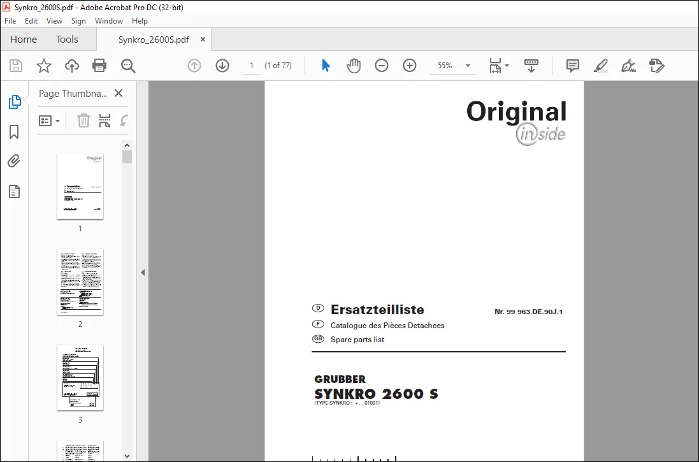Open the Bookmarks pane

(x=14, y=132)
